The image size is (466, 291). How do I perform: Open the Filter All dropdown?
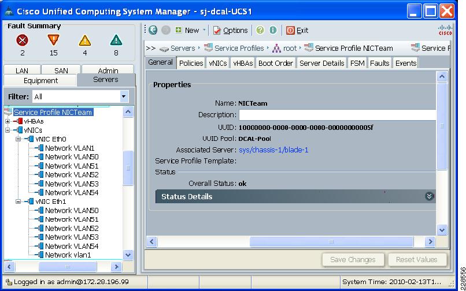pyautogui.click(x=123, y=96)
